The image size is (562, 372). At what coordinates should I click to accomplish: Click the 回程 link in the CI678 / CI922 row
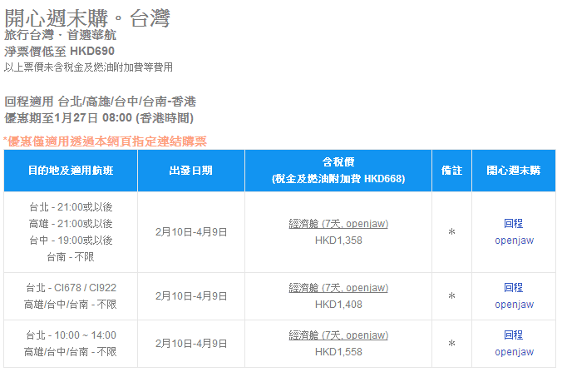click(x=513, y=288)
